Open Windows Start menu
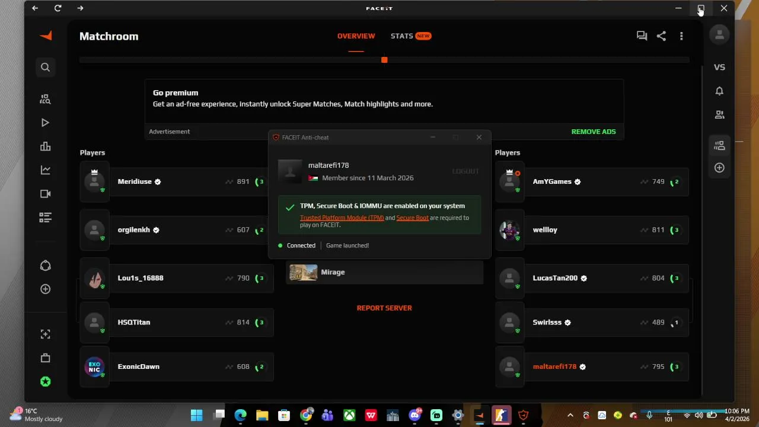 pyautogui.click(x=196, y=415)
